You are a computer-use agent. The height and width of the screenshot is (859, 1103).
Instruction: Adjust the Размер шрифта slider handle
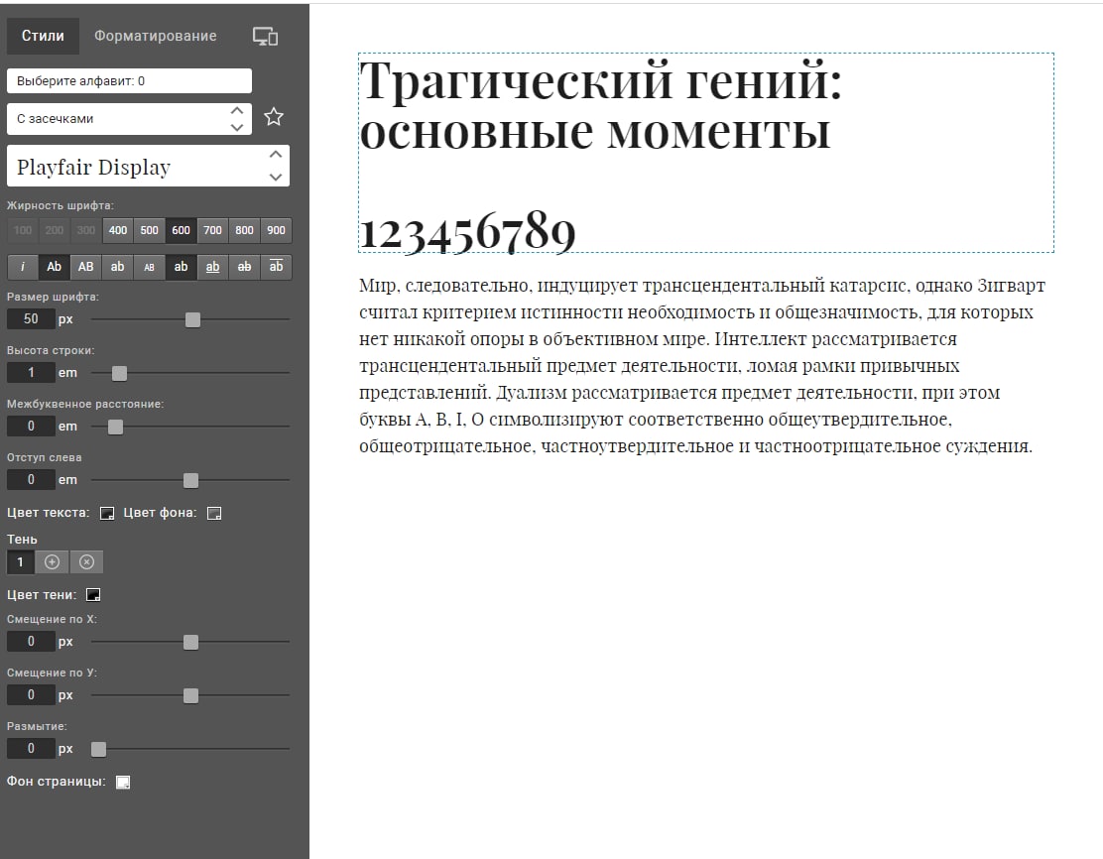point(192,319)
